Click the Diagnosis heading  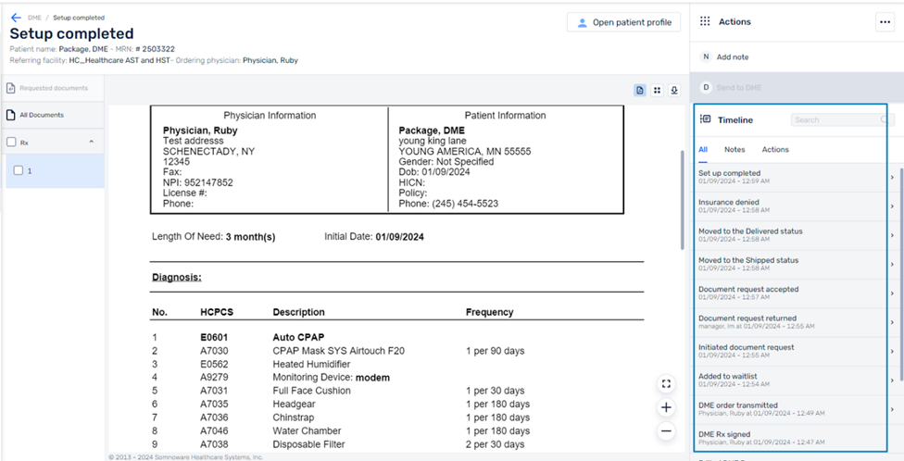click(x=176, y=277)
